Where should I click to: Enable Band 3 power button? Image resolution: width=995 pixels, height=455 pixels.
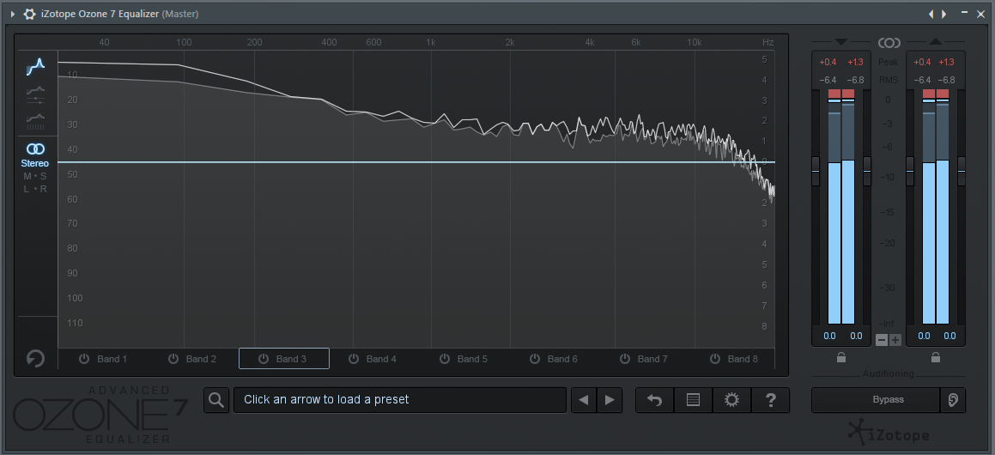coord(264,359)
